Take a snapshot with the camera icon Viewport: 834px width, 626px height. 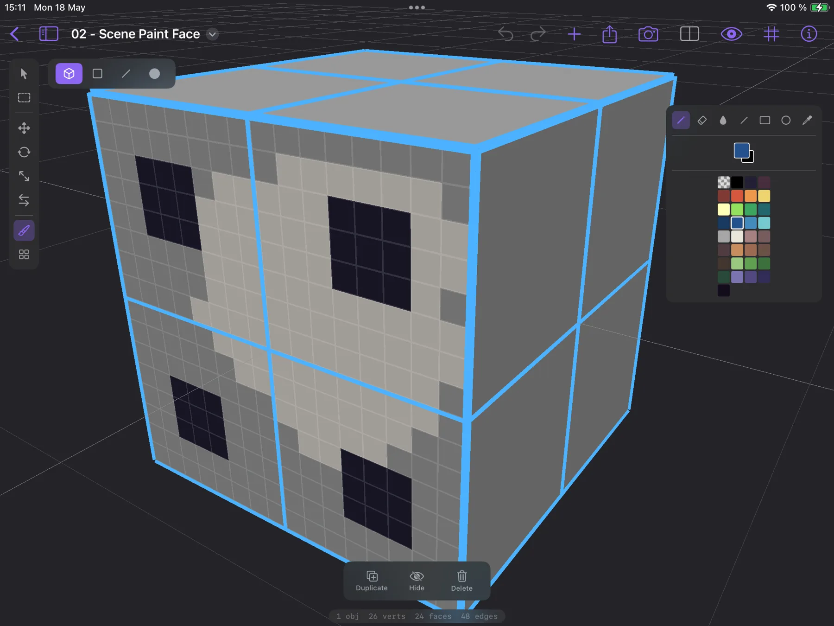648,34
